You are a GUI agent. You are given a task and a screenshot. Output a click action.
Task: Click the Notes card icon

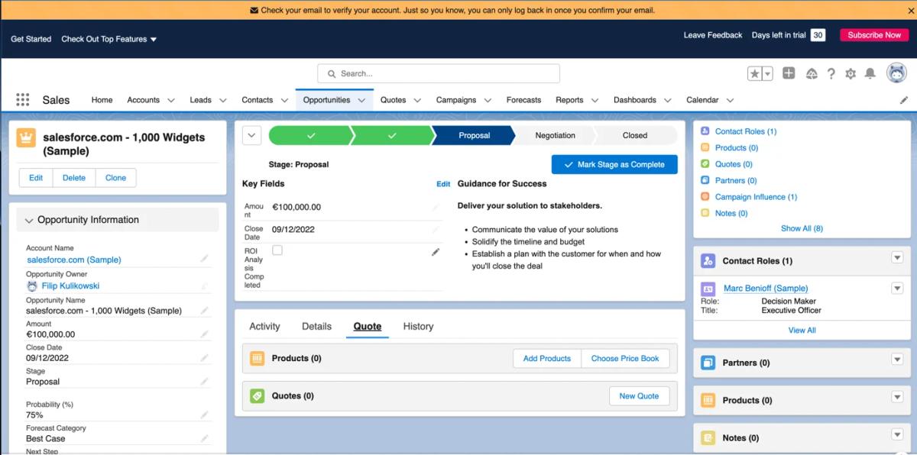coord(708,437)
